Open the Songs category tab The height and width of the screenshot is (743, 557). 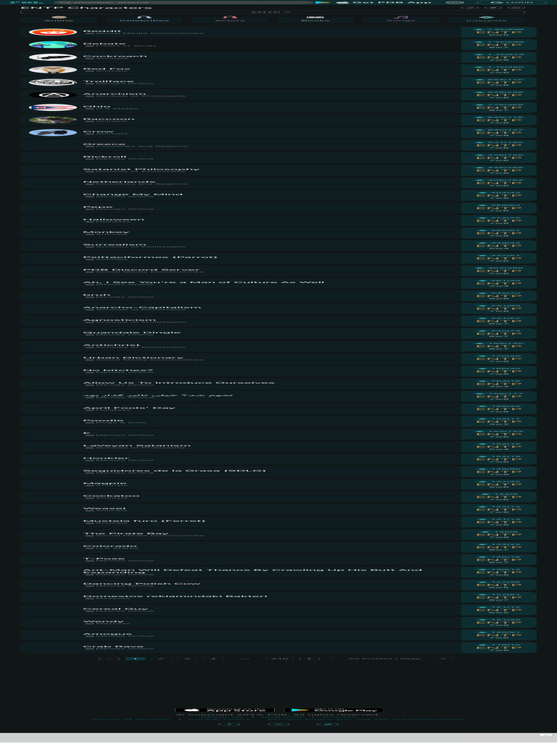pyautogui.click(x=400, y=19)
